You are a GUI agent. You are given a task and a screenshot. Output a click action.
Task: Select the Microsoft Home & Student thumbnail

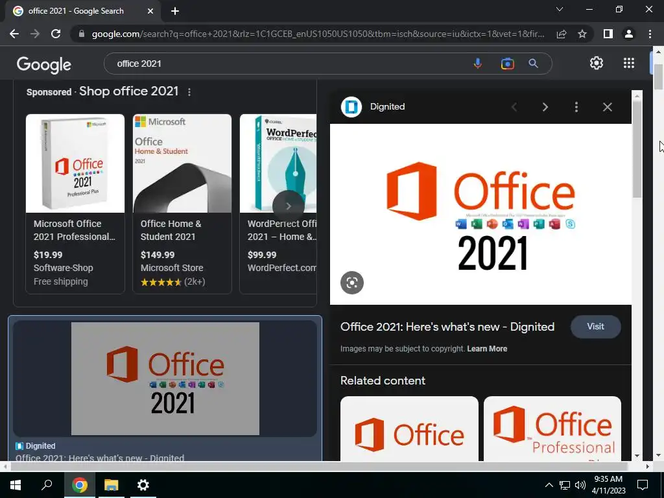pos(182,163)
